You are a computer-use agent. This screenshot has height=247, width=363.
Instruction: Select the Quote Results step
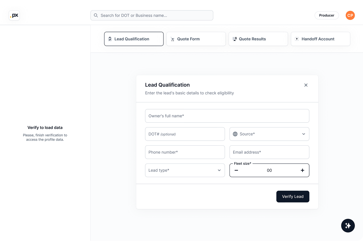click(x=258, y=39)
